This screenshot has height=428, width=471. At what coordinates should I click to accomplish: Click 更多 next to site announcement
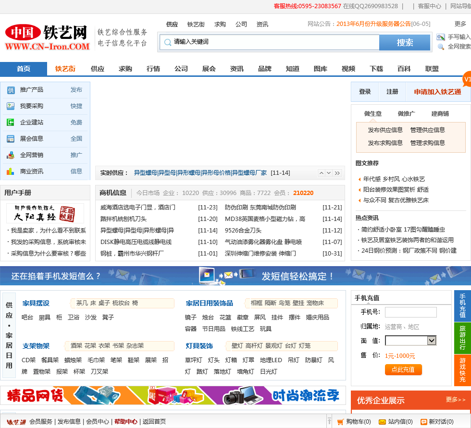click(x=460, y=24)
